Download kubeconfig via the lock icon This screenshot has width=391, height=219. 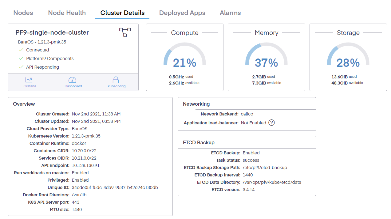pos(116,80)
